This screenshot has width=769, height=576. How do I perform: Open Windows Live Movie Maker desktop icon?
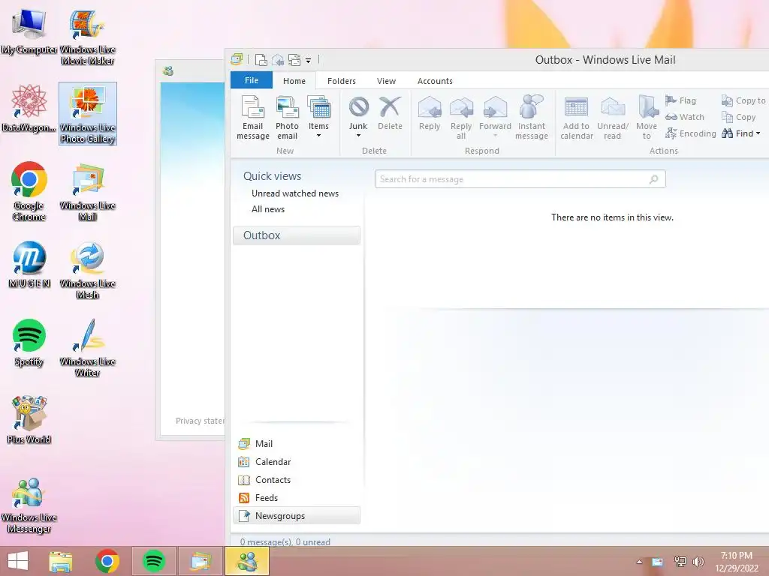(87, 37)
